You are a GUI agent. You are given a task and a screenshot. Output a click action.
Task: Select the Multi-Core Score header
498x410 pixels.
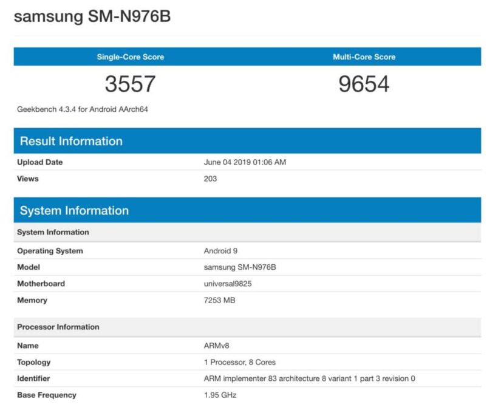pyautogui.click(x=364, y=57)
